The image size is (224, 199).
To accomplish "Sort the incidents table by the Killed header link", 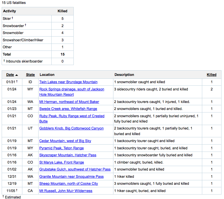I will [212, 75].
